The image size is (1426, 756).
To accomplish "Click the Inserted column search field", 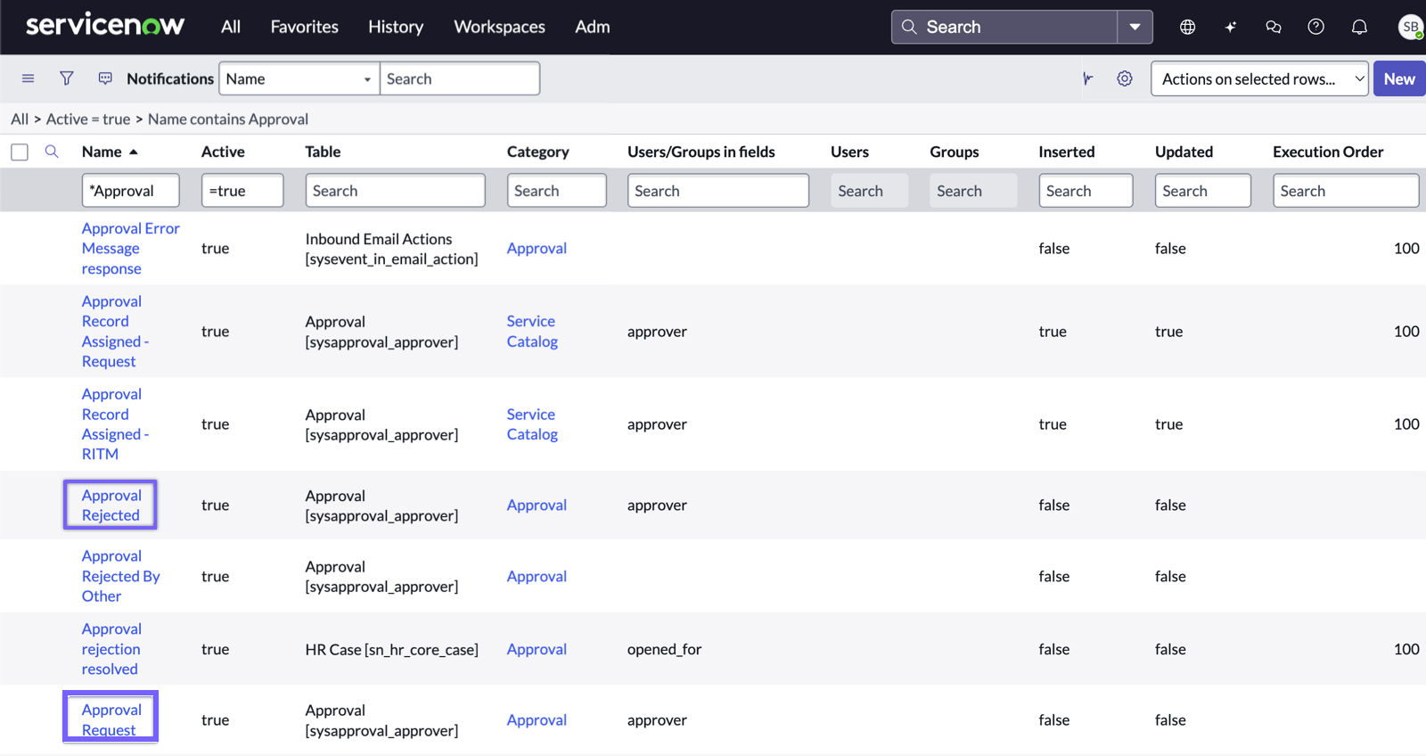I will 1086,191.
